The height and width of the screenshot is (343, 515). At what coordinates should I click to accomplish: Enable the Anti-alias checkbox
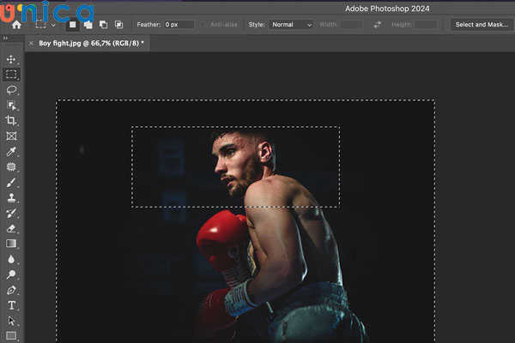203,25
